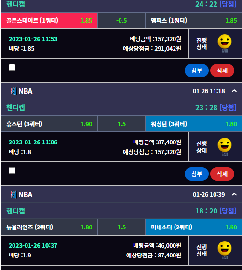The height and width of the screenshot is (270, 242).
Task: Select the 휴스턴 (3쿼터) 1.90 cell
Action: coord(49,124)
